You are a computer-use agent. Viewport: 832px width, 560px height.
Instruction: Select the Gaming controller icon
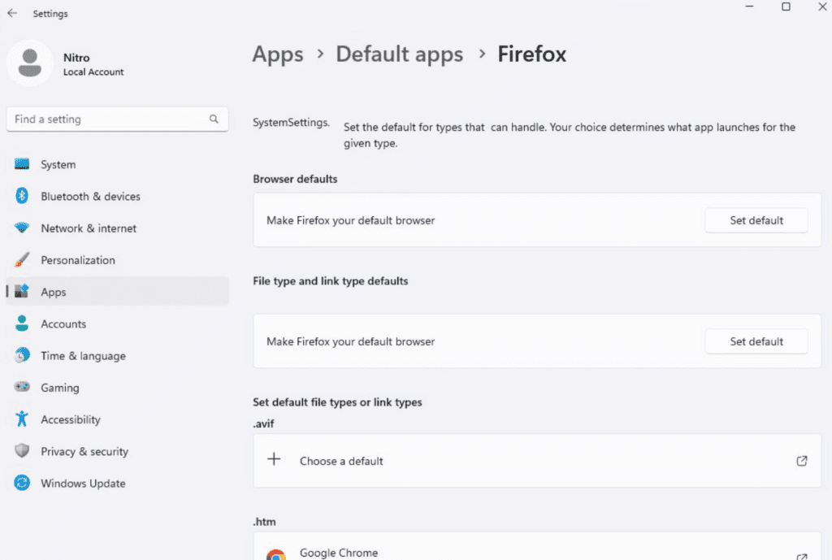[22, 386]
